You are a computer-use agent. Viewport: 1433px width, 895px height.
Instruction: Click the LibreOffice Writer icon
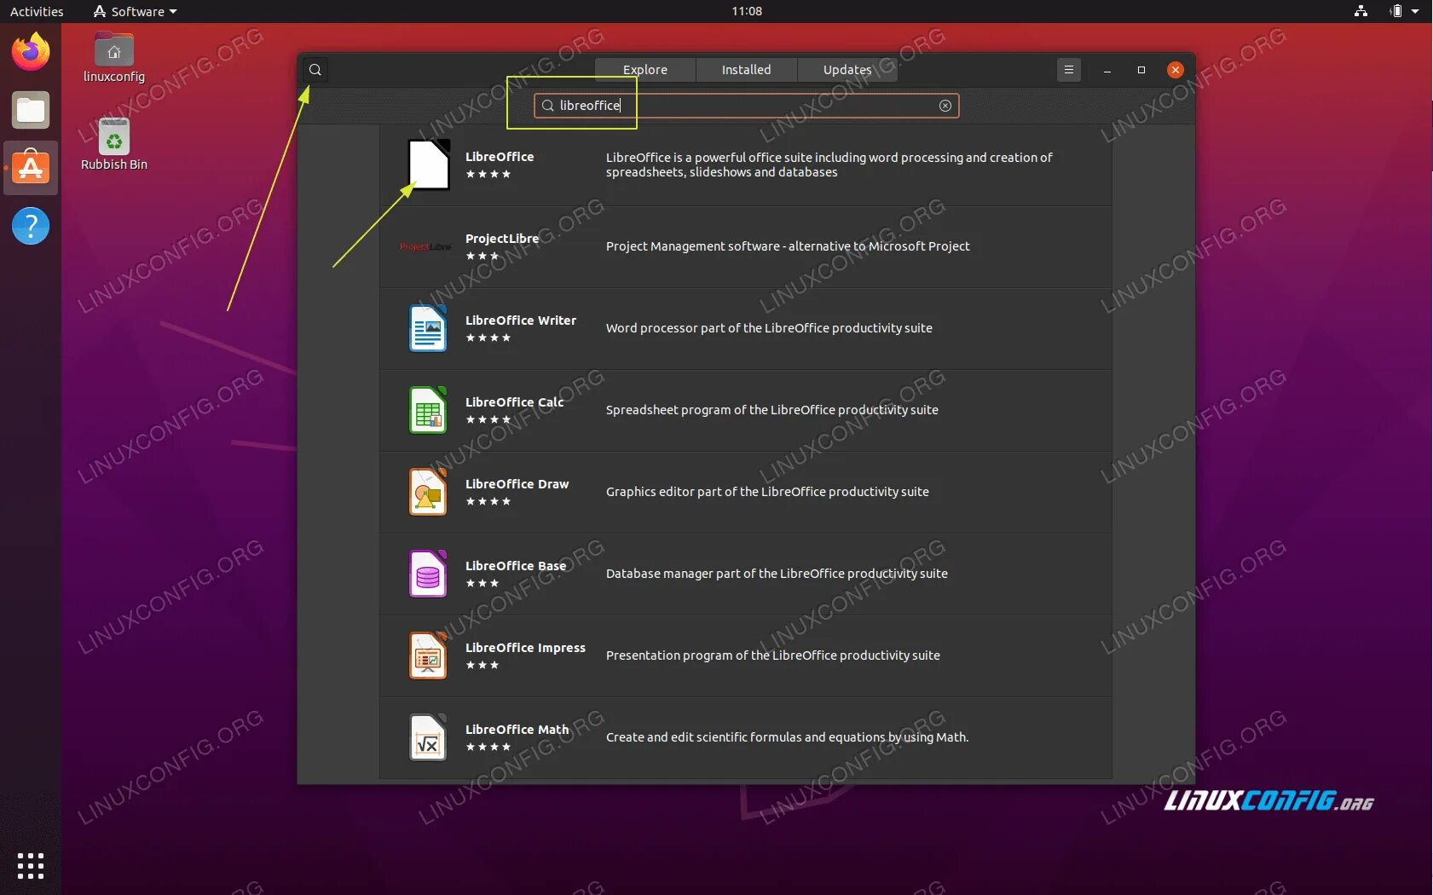[x=428, y=328]
